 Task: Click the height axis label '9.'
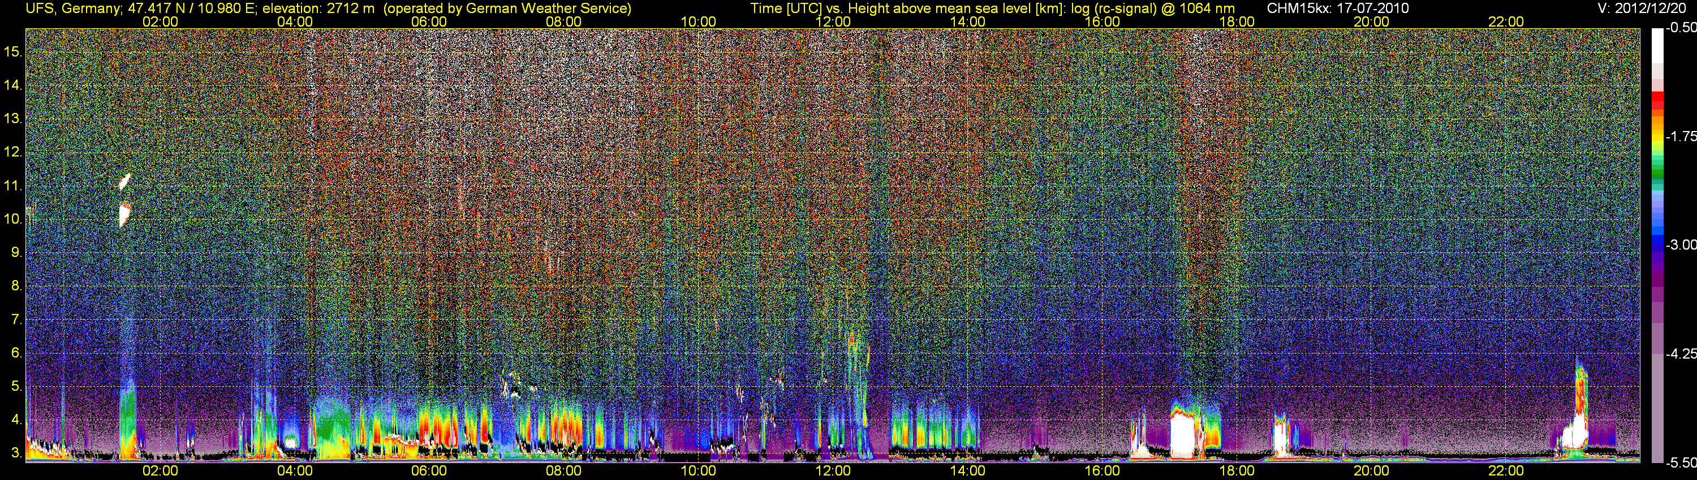pyautogui.click(x=16, y=252)
